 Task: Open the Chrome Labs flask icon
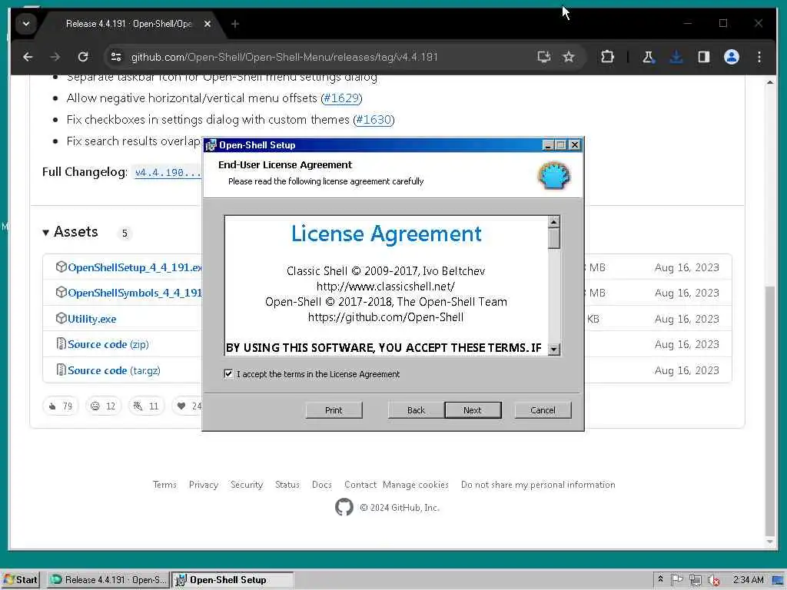(648, 57)
